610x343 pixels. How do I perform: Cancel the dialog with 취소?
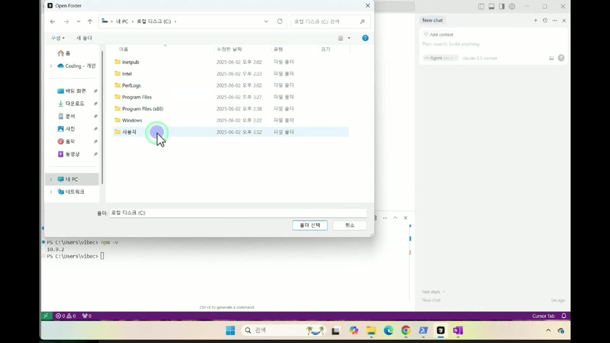350,225
